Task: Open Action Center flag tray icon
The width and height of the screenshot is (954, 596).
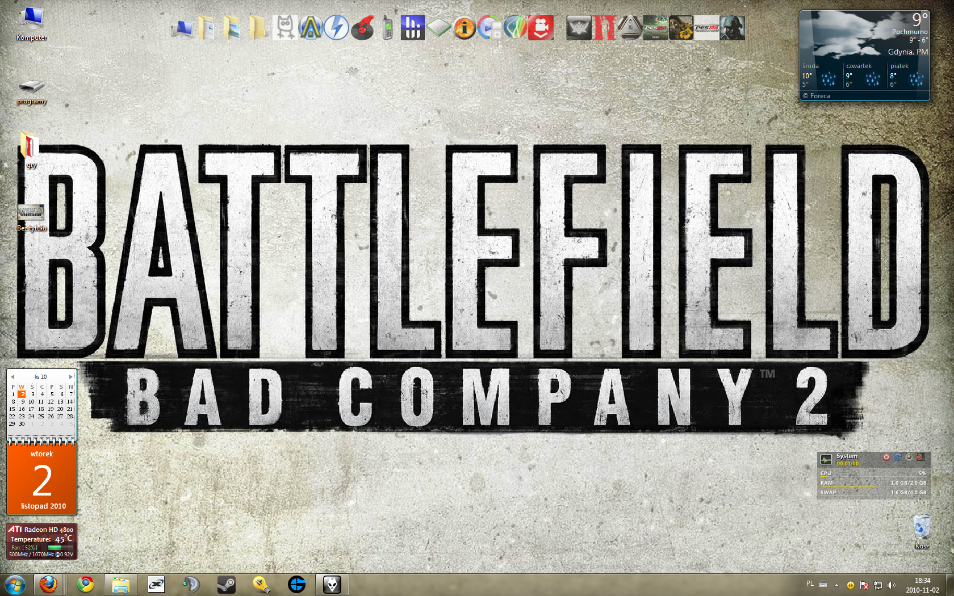Action: [864, 585]
